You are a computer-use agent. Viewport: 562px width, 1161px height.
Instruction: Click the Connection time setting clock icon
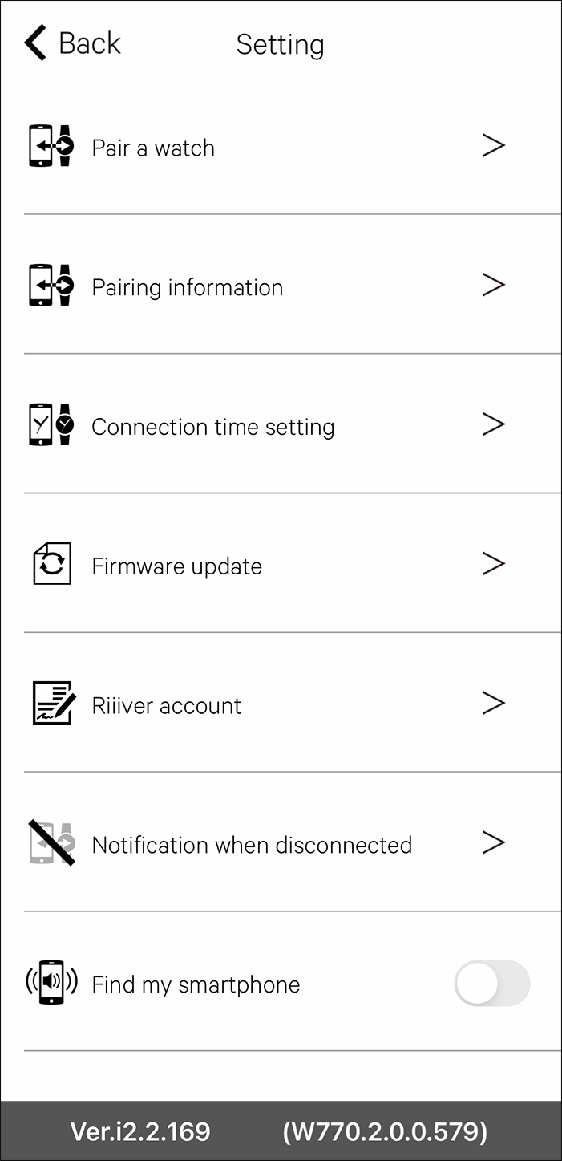[51, 425]
